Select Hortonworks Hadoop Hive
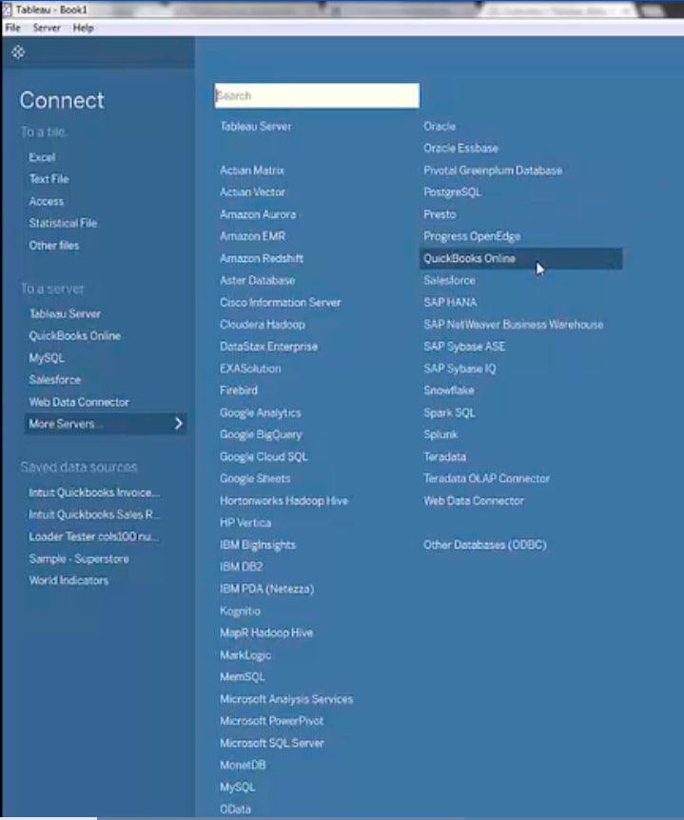The width and height of the screenshot is (684, 820). coord(283,501)
